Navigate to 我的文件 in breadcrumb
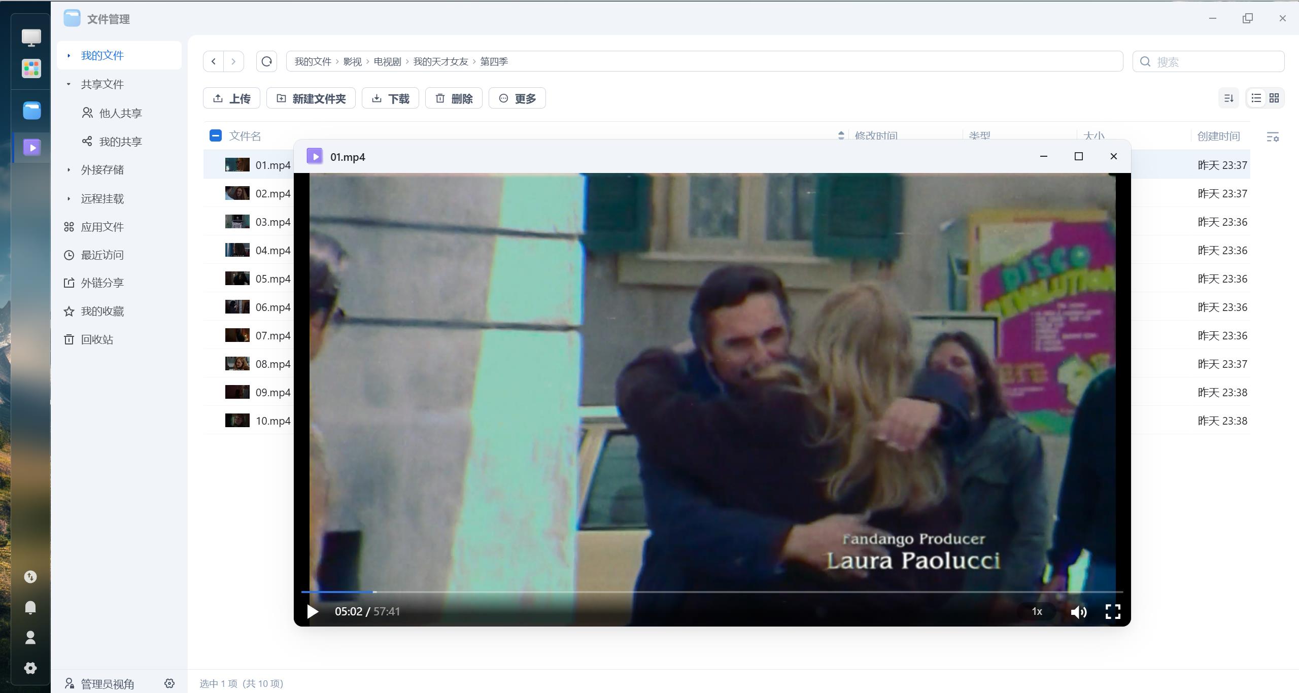 coord(313,61)
